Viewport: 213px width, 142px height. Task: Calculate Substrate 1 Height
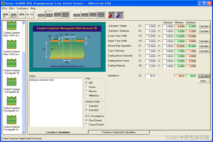204,26
